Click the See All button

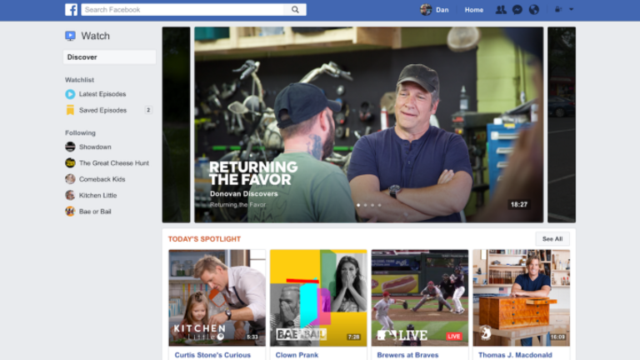(x=552, y=239)
